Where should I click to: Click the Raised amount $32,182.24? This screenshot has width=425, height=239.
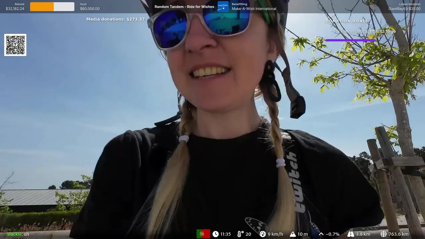coord(15,9)
